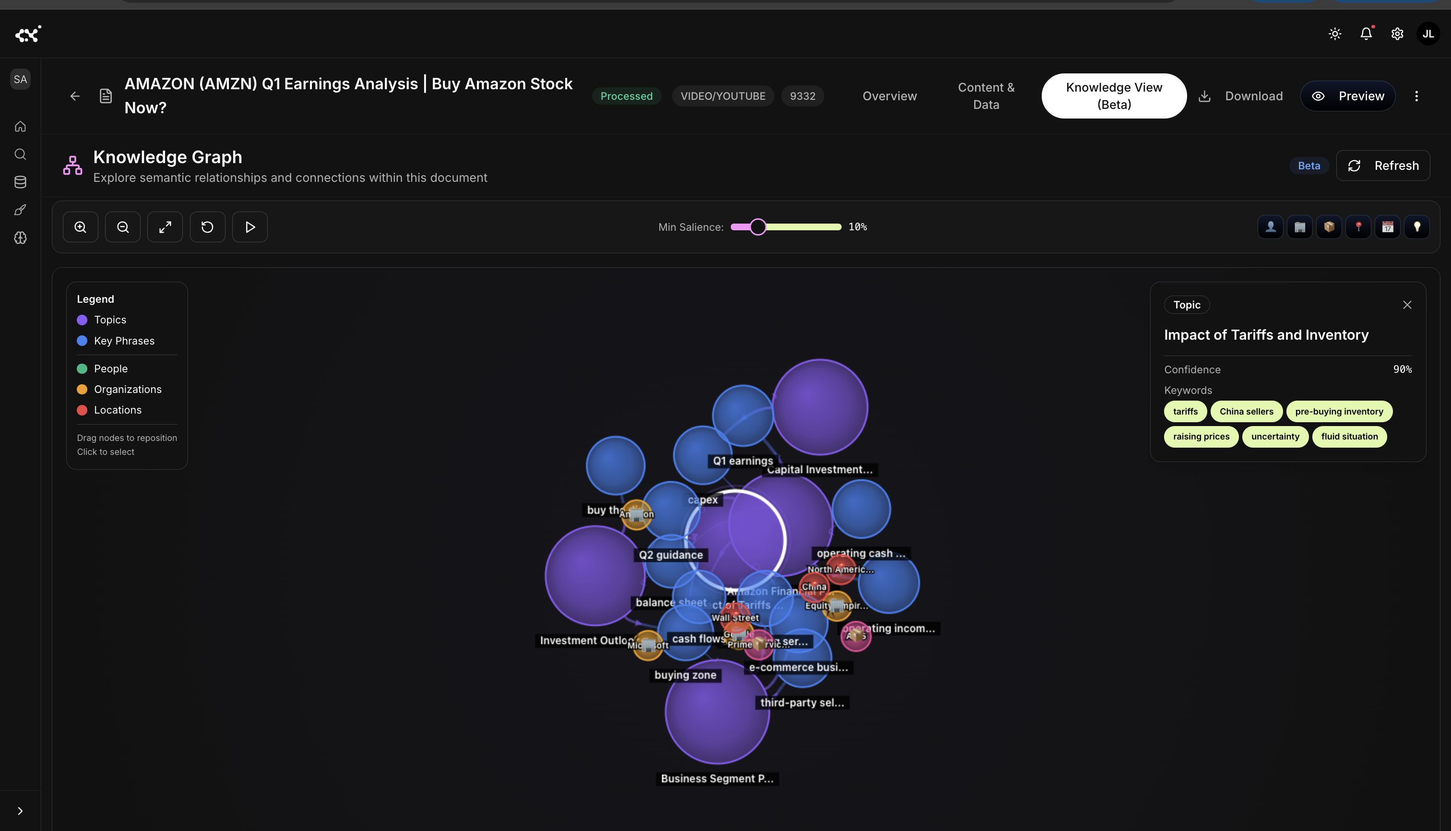Switch to the Content & Data tab
This screenshot has height=831, width=1451.
click(x=986, y=96)
